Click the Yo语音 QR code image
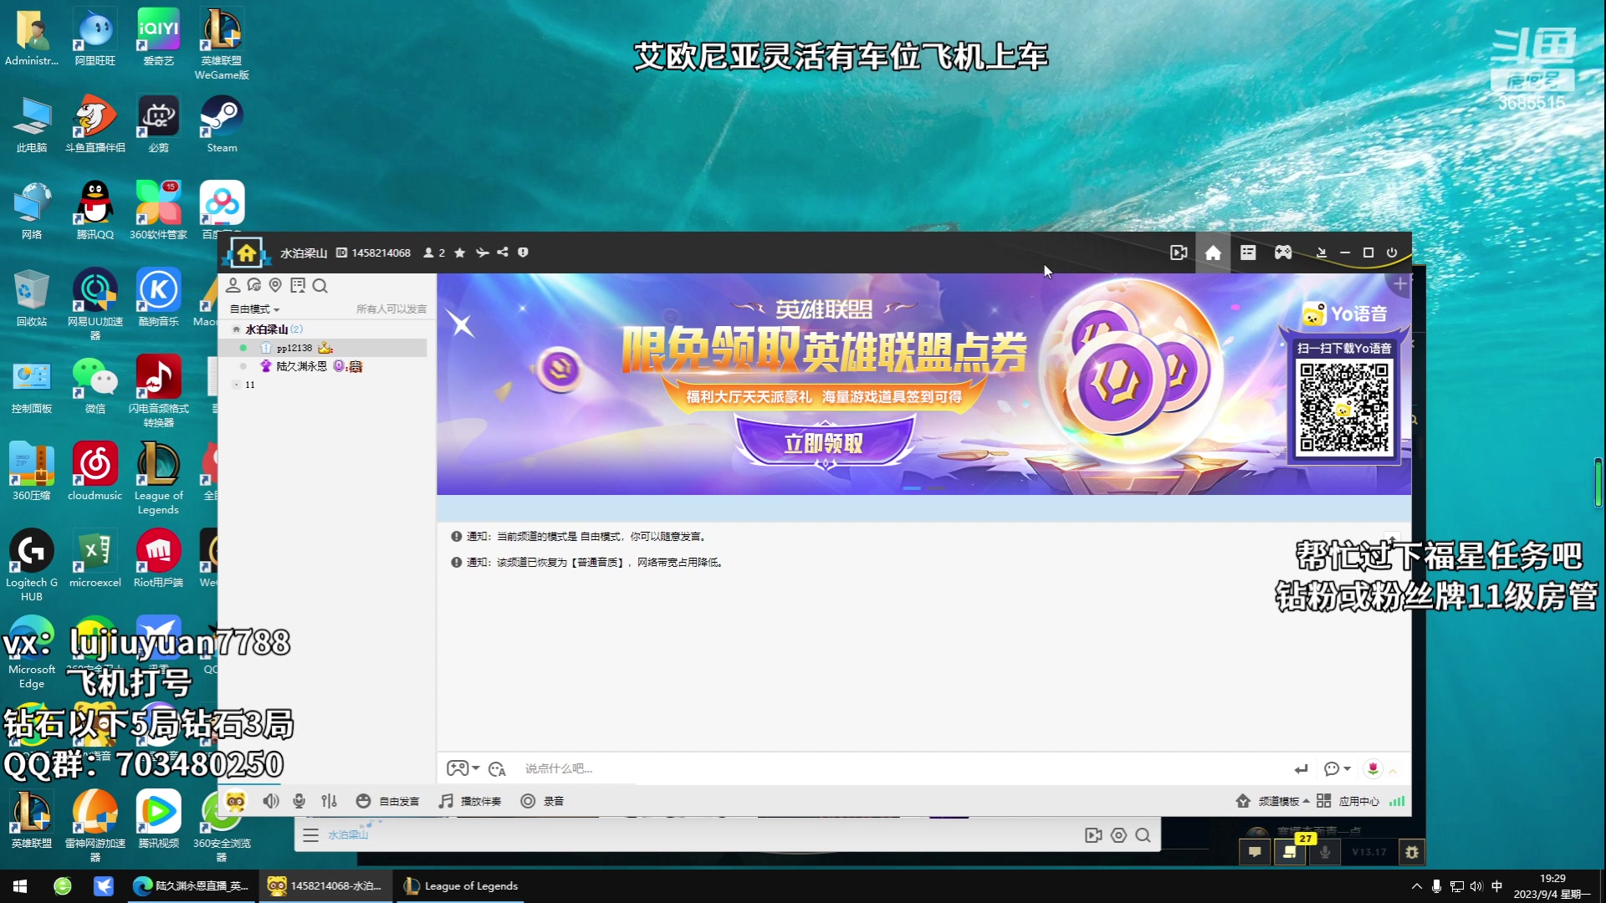Image resolution: width=1606 pixels, height=903 pixels. pyautogui.click(x=1344, y=407)
